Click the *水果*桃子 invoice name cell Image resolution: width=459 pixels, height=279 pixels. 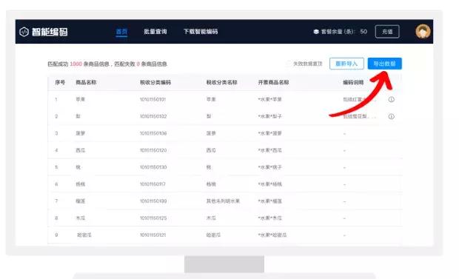[269, 167]
